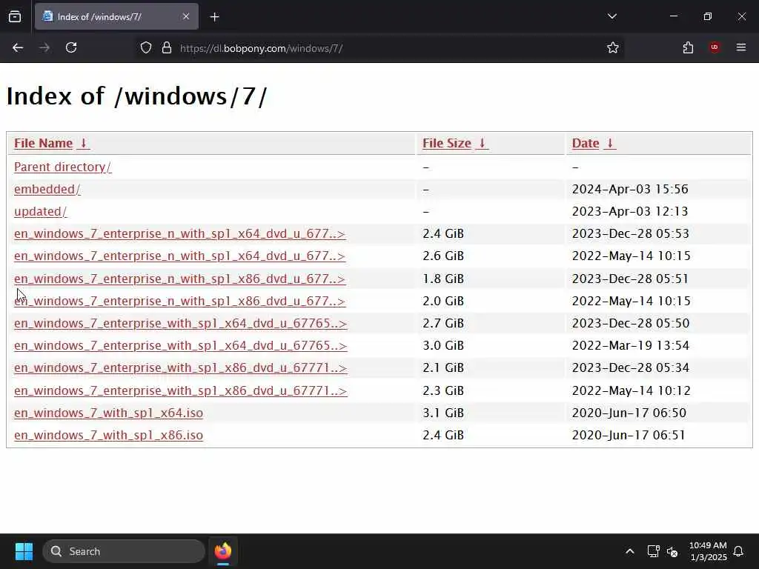Click the 3.1 GiB size cell
This screenshot has height=569, width=759.
pos(443,413)
